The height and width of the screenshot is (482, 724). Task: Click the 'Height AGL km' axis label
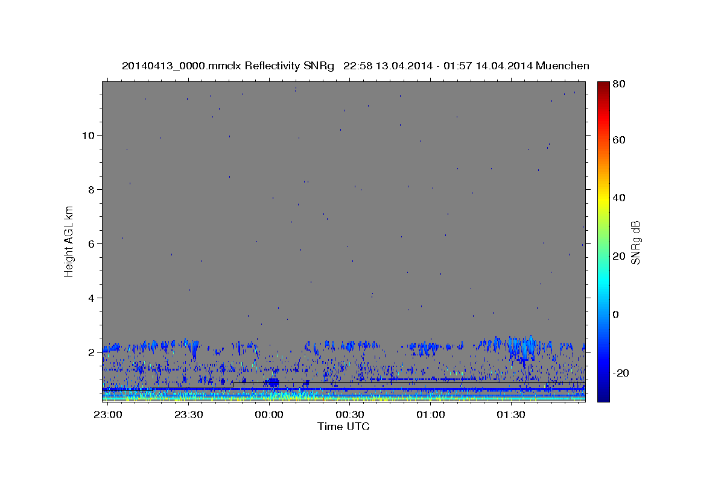pyautogui.click(x=69, y=241)
